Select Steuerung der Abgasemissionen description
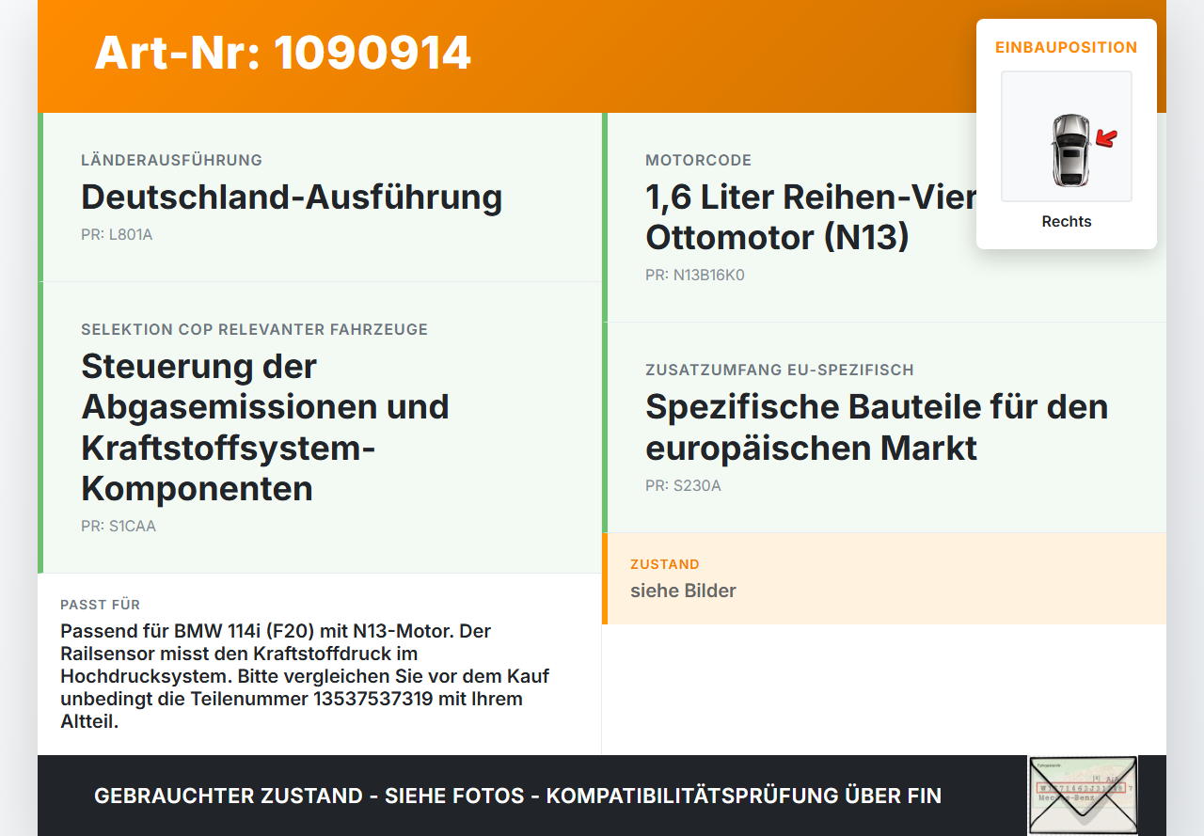 265,427
